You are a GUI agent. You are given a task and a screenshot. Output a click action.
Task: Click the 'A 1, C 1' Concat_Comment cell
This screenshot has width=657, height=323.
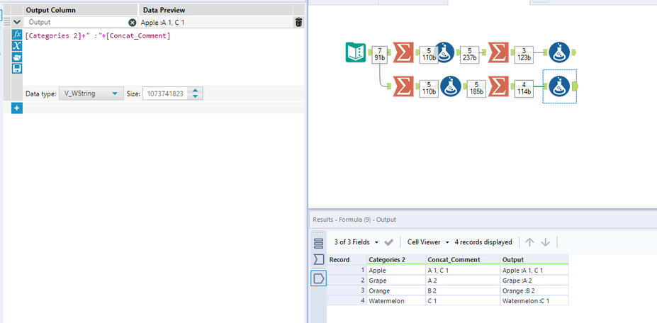463,271
